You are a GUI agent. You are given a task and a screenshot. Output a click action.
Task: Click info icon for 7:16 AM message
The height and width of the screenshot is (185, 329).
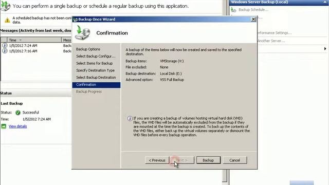pyautogui.click(x=5, y=51)
